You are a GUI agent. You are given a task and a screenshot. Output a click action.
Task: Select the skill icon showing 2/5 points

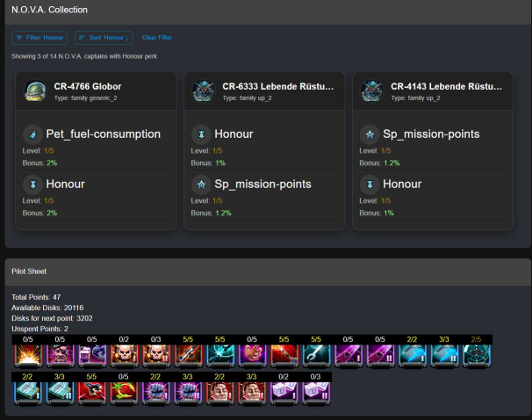pyautogui.click(x=475, y=355)
